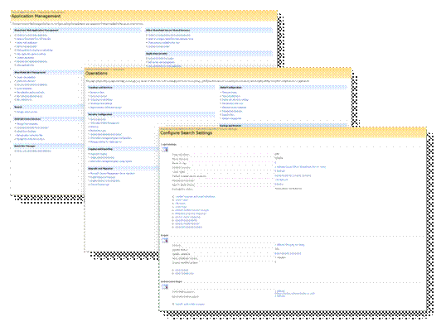The image size is (446, 331).
Task: Click the Scopes section icon
Action: point(165,241)
